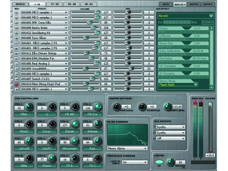Open the OUTS tab
The image size is (228, 171).
(166, 4)
